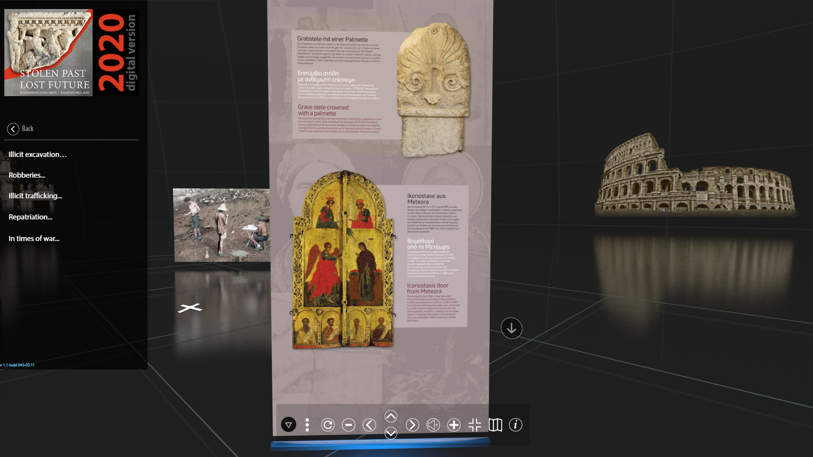Screen dimensions: 813x457
Task: Click the excavation photo thumbnail
Action: pos(221,225)
